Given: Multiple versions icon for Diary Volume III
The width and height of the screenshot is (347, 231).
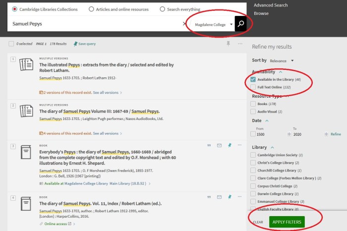Looking at the screenshot, I should coord(26,111).
